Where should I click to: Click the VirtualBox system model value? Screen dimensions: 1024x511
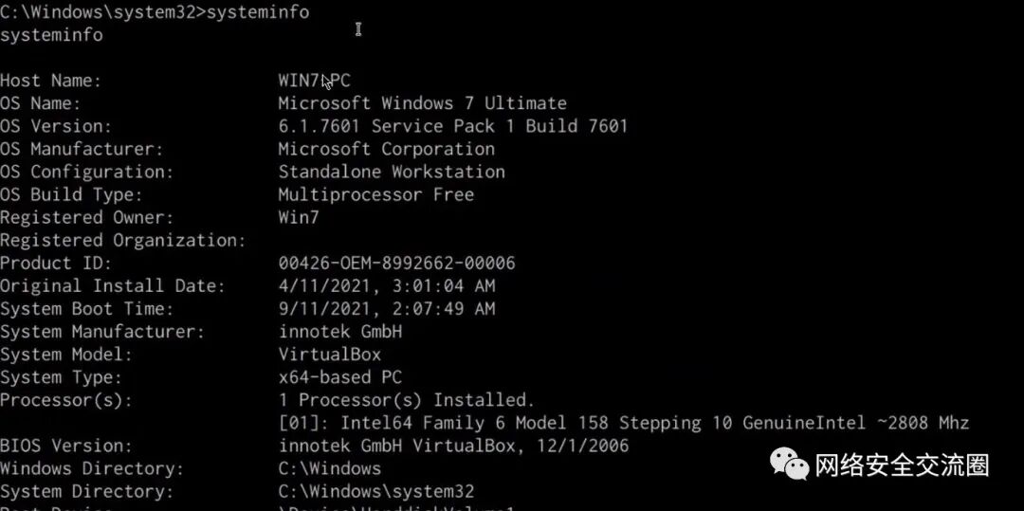click(329, 355)
